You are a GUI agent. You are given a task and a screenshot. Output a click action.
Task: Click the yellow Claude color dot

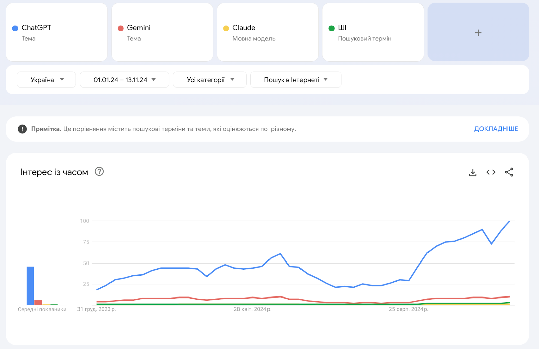coord(226,28)
